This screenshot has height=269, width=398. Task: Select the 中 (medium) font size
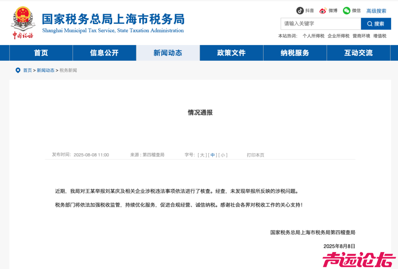pyautogui.click(x=213, y=155)
